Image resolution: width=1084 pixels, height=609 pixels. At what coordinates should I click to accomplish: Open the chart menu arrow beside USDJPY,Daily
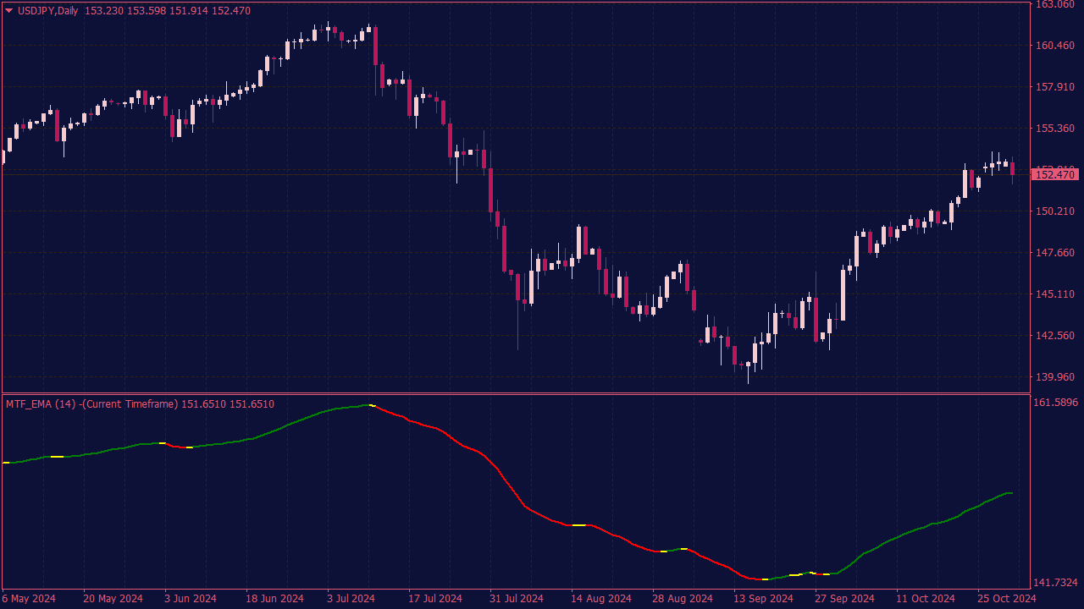[9, 10]
